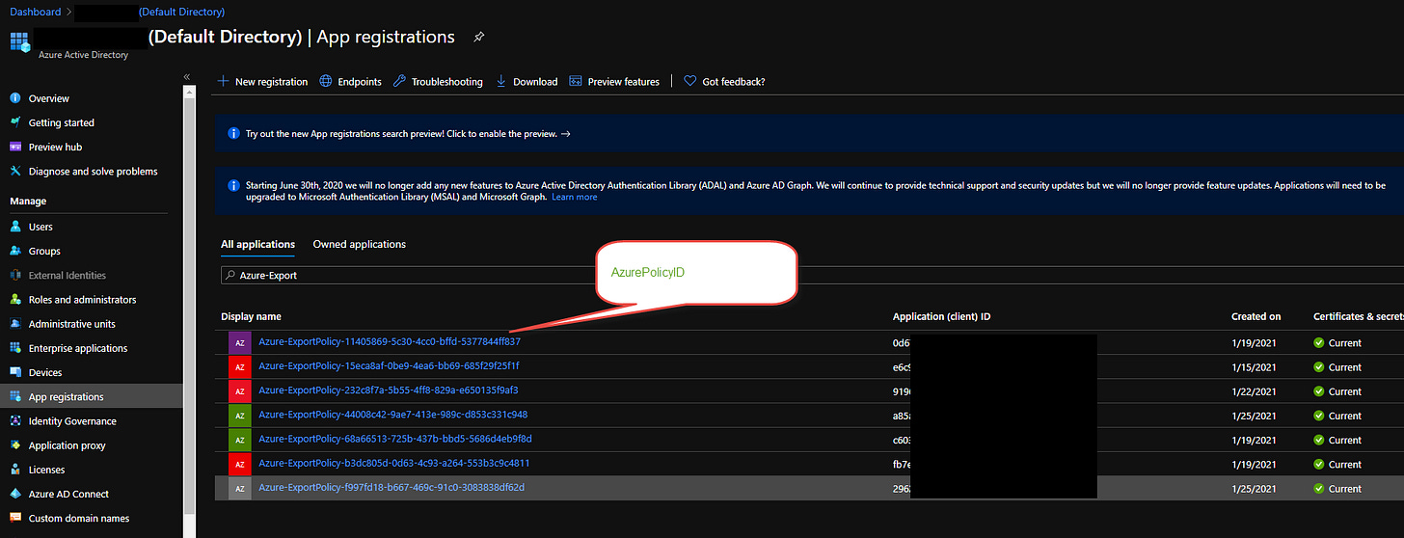Click the AZ icon beside ExportPolicy-f997fd18

click(240, 489)
